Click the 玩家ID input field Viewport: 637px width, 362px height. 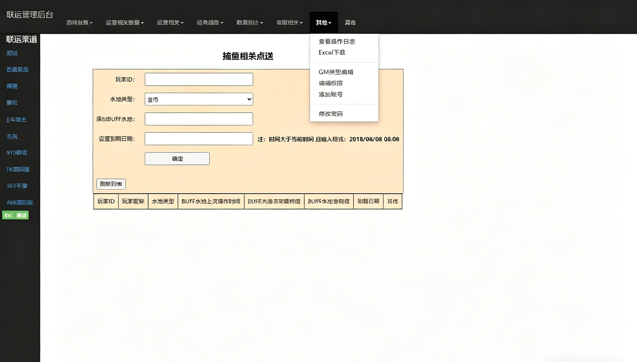(x=198, y=79)
